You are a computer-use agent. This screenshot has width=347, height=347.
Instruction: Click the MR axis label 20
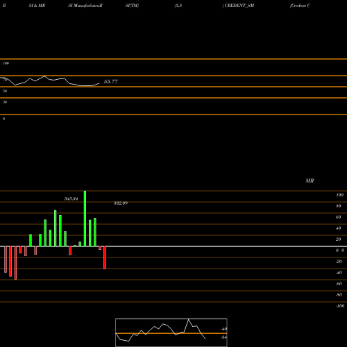point(339,239)
